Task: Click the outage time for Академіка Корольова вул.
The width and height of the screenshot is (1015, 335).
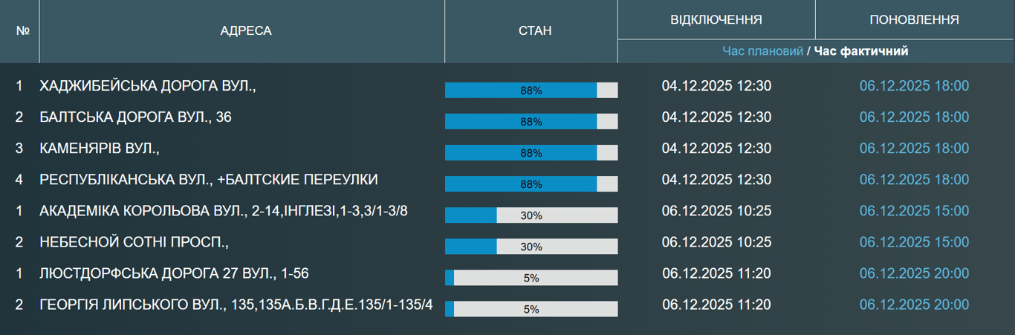Action: coord(716,211)
